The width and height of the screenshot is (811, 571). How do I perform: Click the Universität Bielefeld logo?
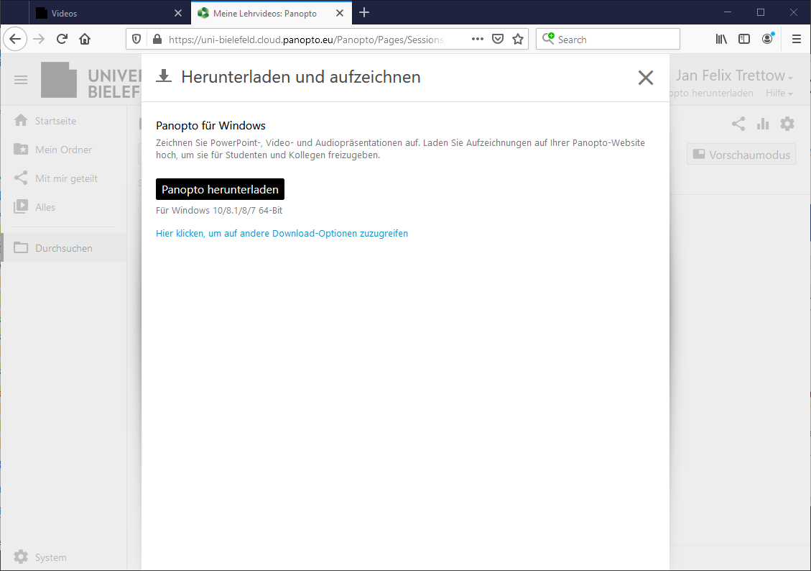coord(91,80)
